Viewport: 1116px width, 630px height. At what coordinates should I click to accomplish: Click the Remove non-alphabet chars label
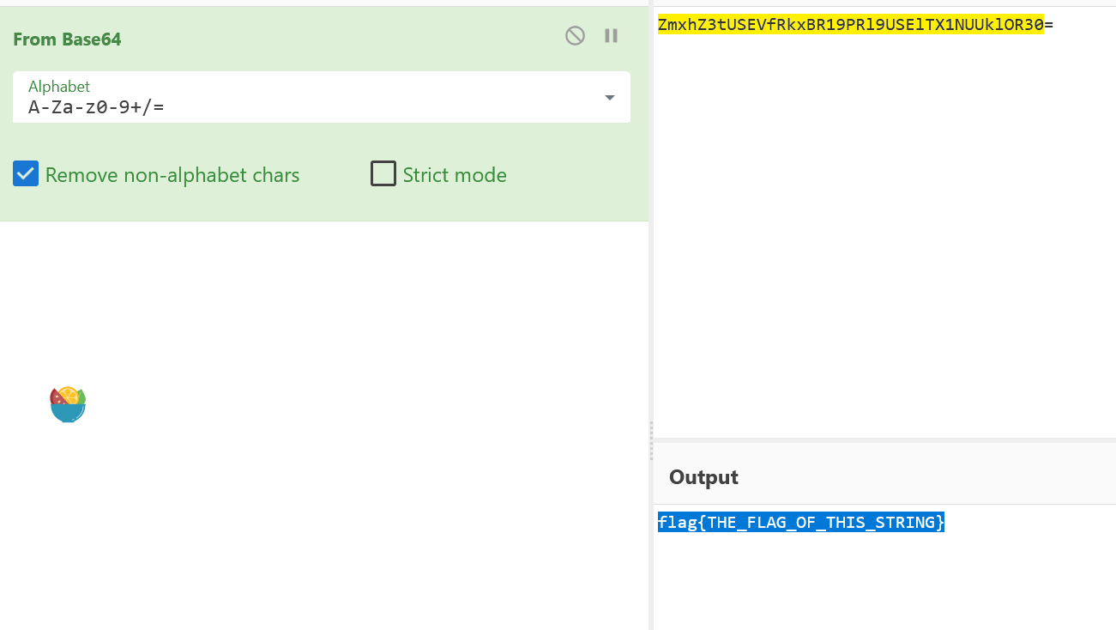[x=172, y=175]
